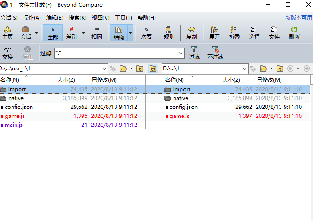The width and height of the screenshot is (313, 221).
Task: Open the 帮助(H) menu
Action: click(147, 18)
